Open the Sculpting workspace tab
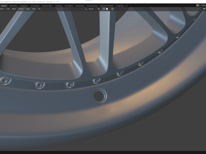This screenshot has height=154, width=206. tap(24, 6)
